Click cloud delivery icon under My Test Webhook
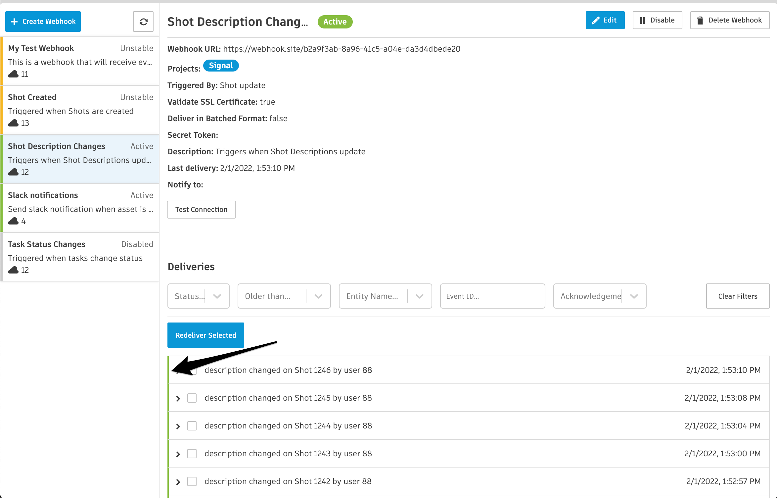777x498 pixels. [x=13, y=74]
